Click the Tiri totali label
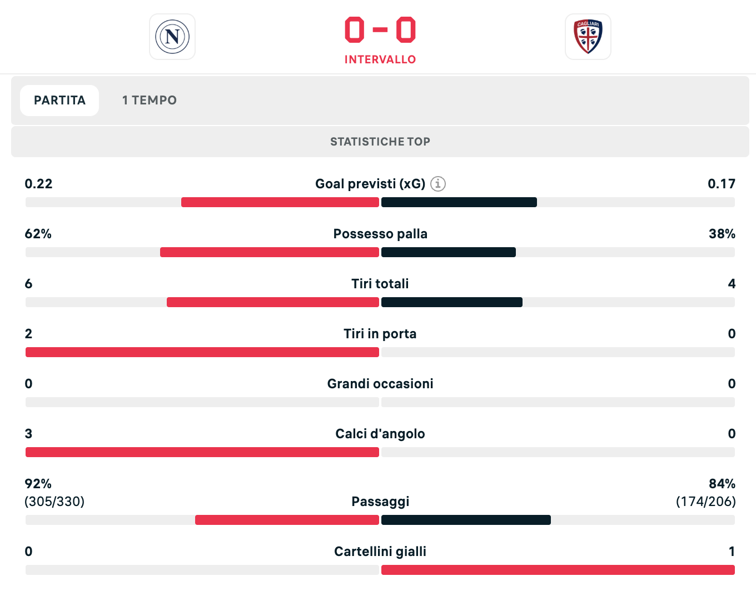Image resolution: width=756 pixels, height=591 pixels. (x=380, y=284)
